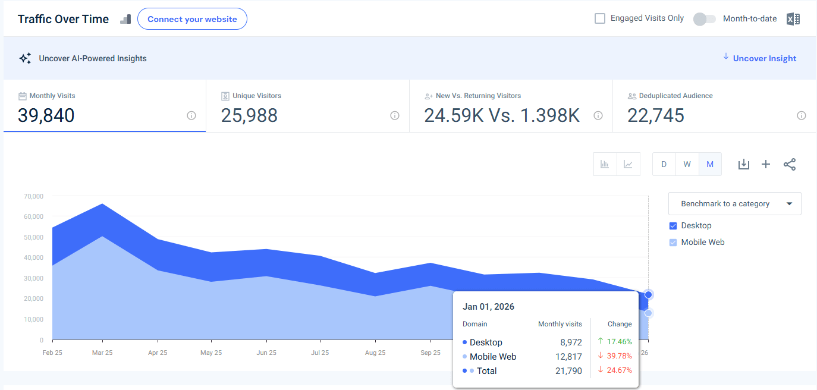Click the plus icon to add chart
Image resolution: width=817 pixels, height=390 pixels.
pyautogui.click(x=766, y=164)
